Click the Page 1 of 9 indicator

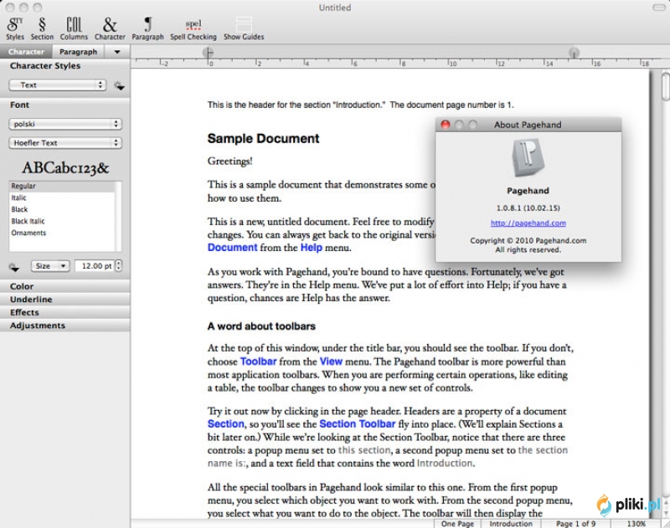click(575, 524)
